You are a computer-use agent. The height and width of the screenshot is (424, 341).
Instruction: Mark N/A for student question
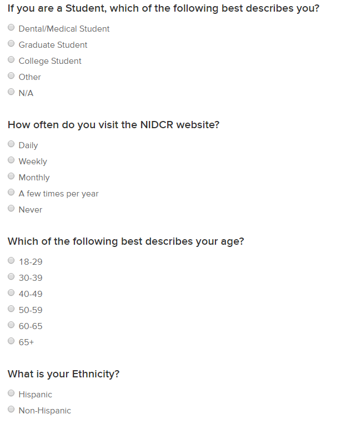(x=11, y=92)
